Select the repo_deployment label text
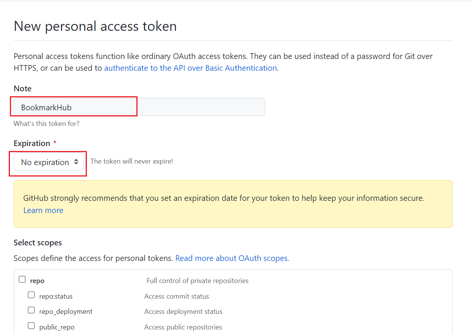This screenshot has height=334, width=472. pos(66,312)
